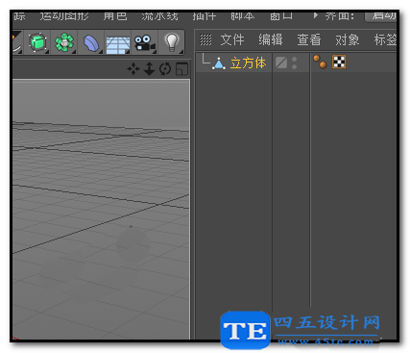Open the Object Manager 编辑 menu
Screen dimensions: 410x353
coord(271,39)
